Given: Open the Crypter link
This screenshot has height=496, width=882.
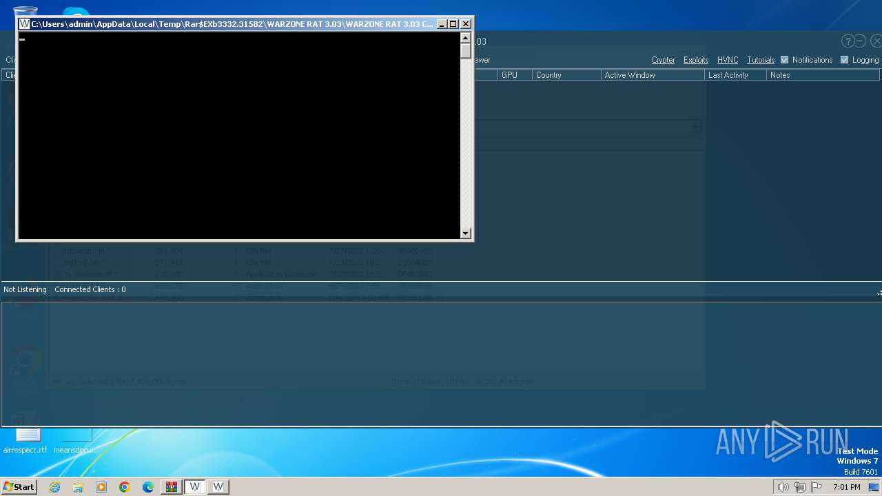Looking at the screenshot, I should pyautogui.click(x=664, y=60).
